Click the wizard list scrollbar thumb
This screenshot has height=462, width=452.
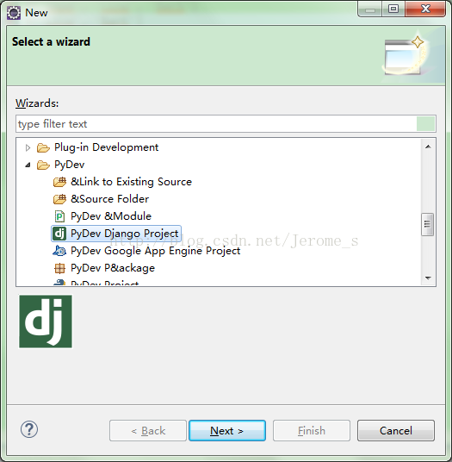[x=428, y=224]
